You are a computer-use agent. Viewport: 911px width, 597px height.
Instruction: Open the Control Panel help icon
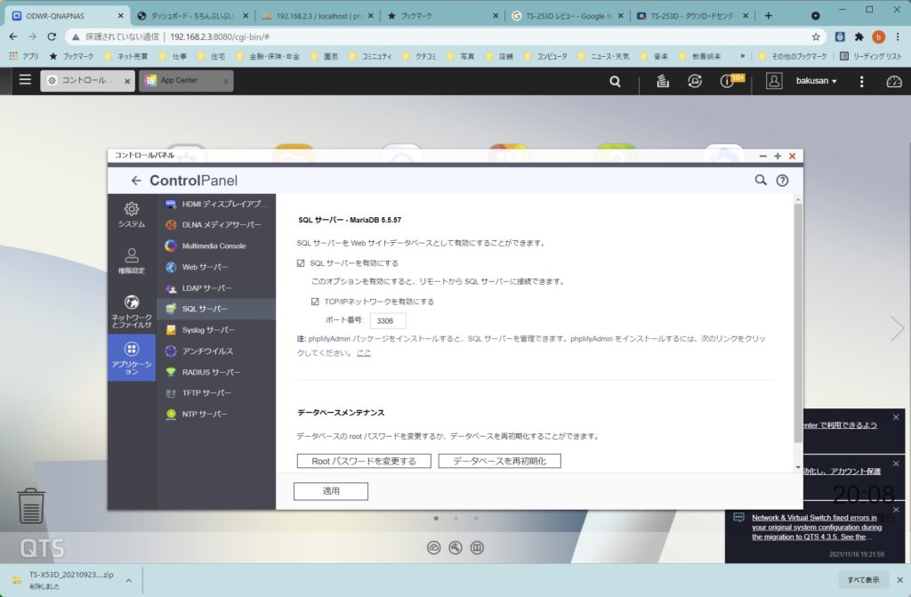782,180
